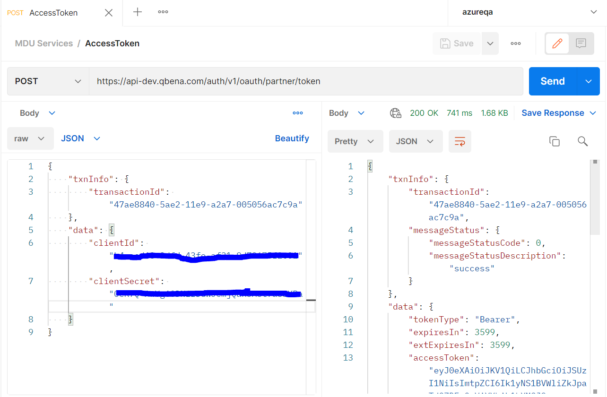The width and height of the screenshot is (607, 397).
Task: Click the request editor vertical scrollbar
Action: tap(311, 277)
